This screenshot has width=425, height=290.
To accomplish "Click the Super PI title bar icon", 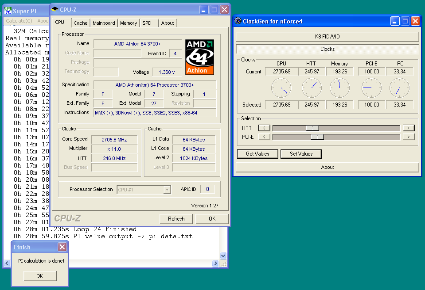I will (x=8, y=11).
